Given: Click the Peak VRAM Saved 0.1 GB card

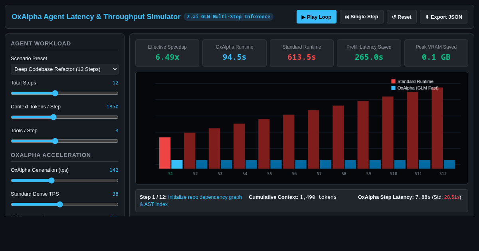Looking at the screenshot, I should pos(436,53).
